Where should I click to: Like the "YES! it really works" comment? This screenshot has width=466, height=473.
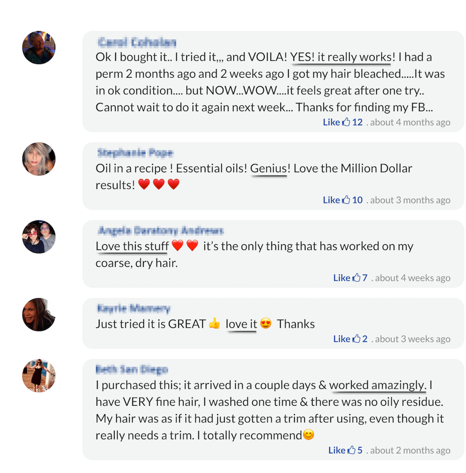[x=331, y=122]
